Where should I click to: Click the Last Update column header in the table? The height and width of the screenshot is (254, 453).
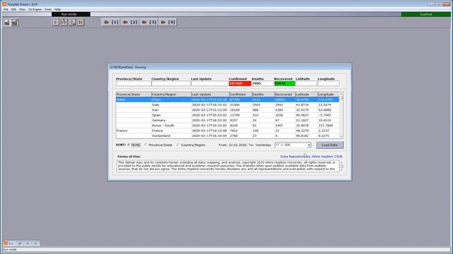click(x=210, y=95)
